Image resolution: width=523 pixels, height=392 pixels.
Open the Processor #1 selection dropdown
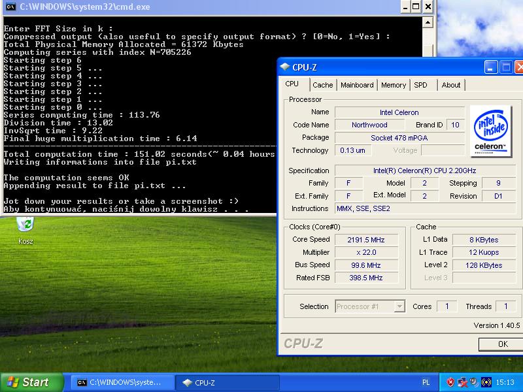coord(370,306)
